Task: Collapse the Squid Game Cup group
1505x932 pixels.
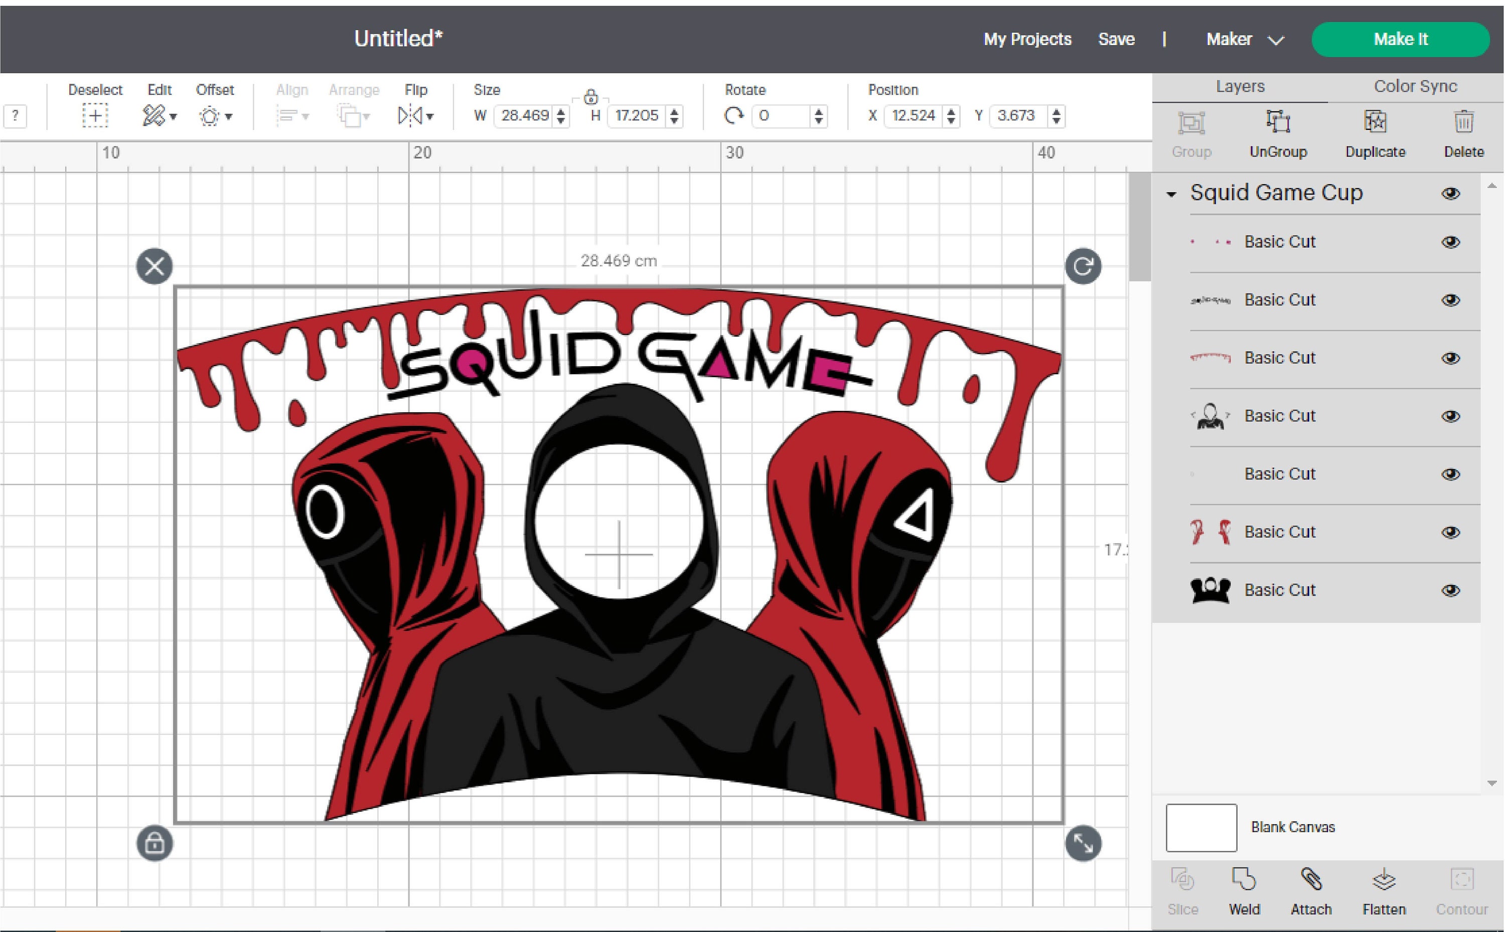Action: tap(1171, 195)
